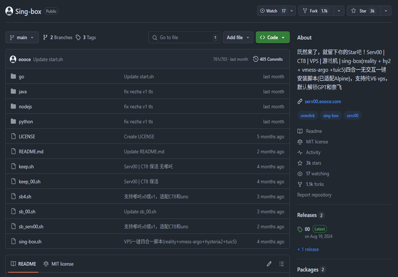Image resolution: width=398 pixels, height=277 pixels.
Task: Open the Star lists dropdown arrow
Action: 386,11
